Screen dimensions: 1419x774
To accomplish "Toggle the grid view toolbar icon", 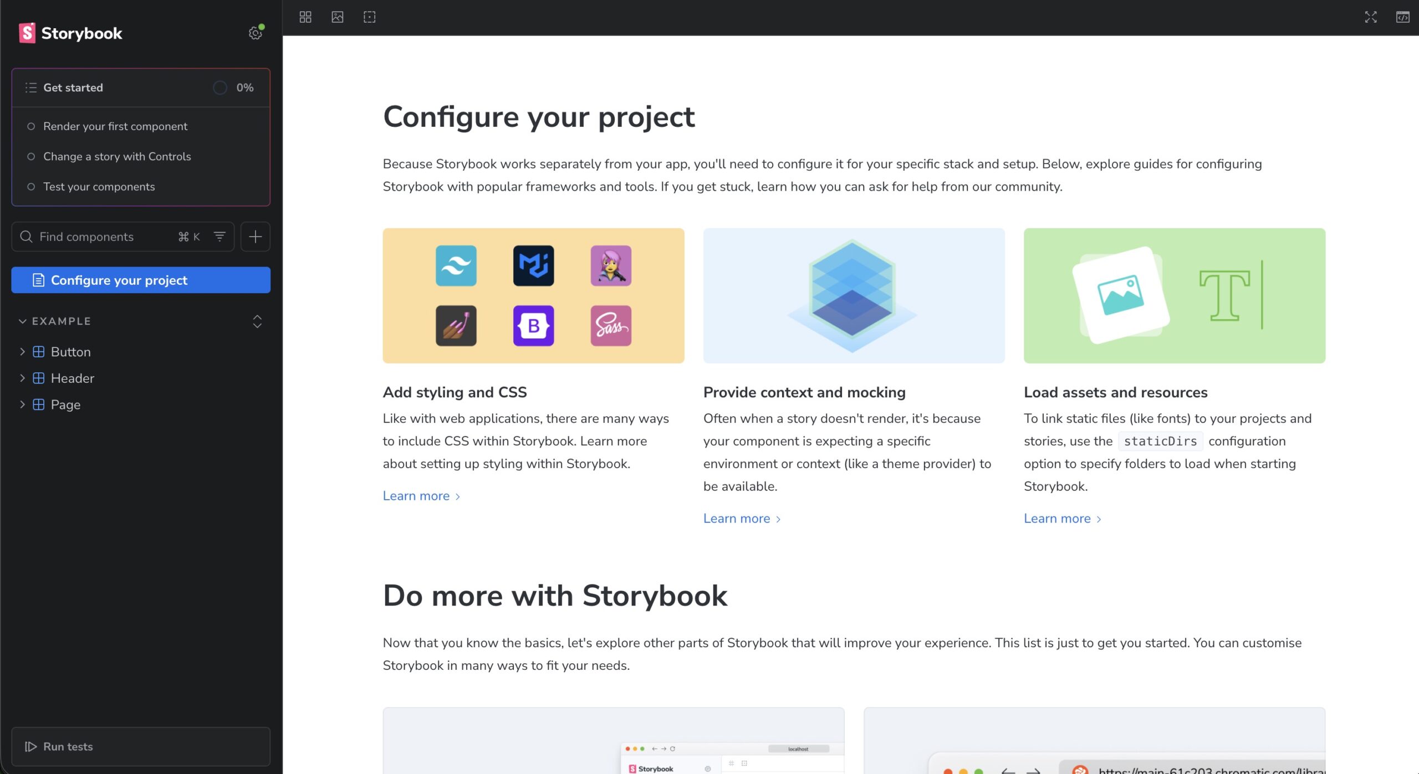I will pyautogui.click(x=305, y=17).
